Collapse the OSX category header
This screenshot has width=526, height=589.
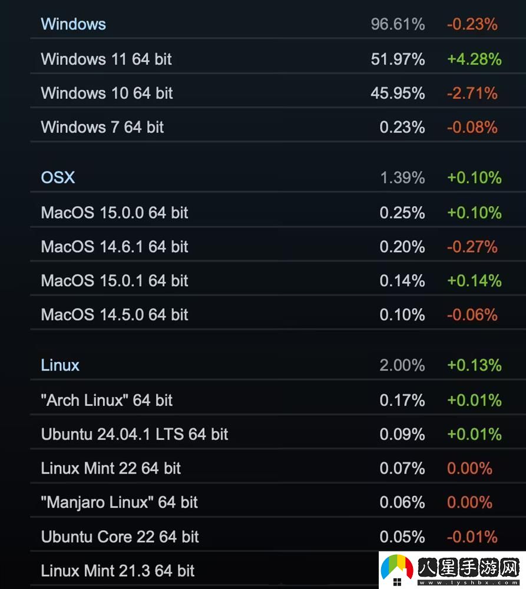click(58, 177)
